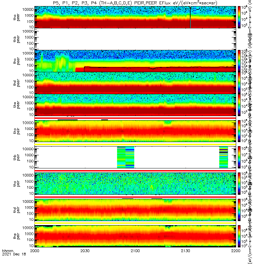Image resolution: width=253 pixels, height=270 pixels.
Task: Select the 'thb peer' panel label
Action: click(x=17, y=39)
